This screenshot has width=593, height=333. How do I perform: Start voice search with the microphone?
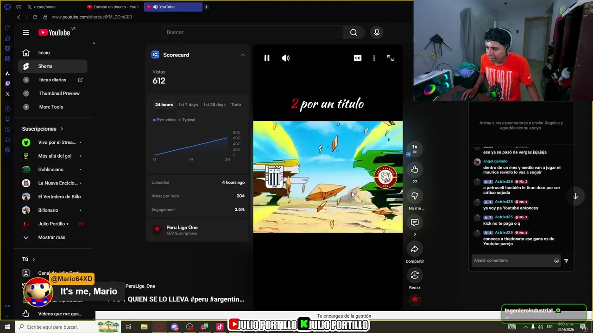tap(377, 32)
